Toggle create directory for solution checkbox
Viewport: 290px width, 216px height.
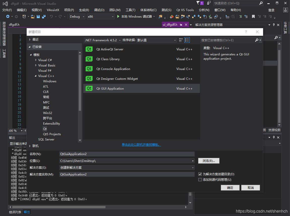[x=200, y=174]
